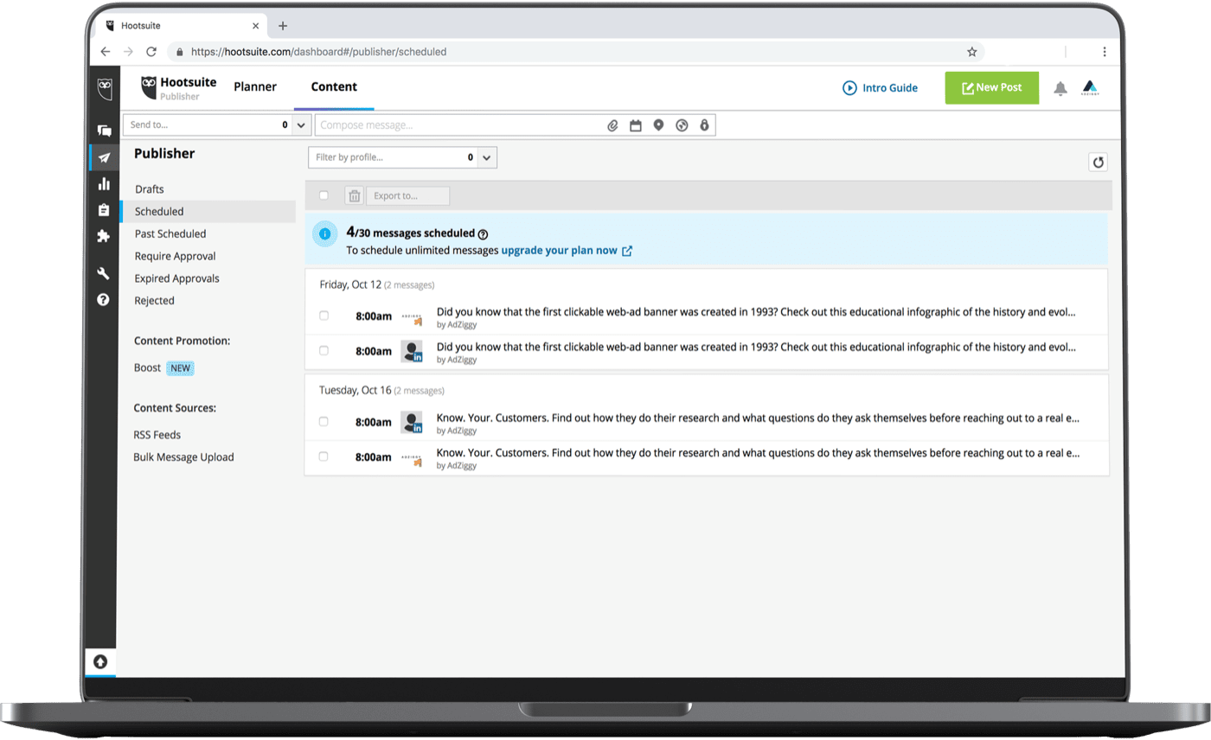
Task: Open Drafts in Publisher menu
Action: click(x=150, y=189)
